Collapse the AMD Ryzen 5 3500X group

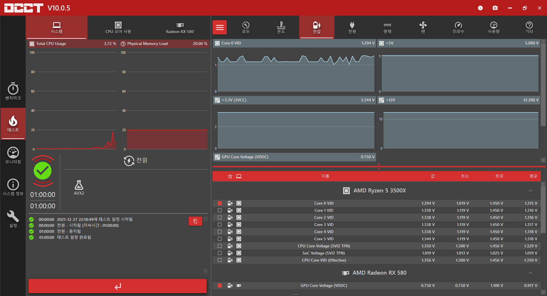click(530, 191)
